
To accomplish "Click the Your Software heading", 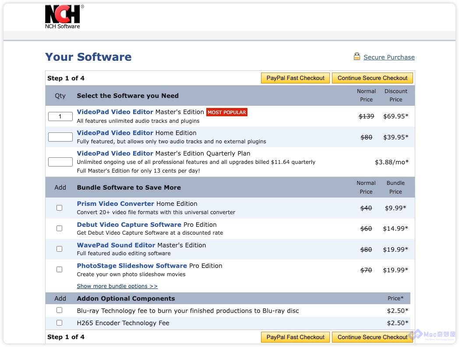I will (x=88, y=57).
